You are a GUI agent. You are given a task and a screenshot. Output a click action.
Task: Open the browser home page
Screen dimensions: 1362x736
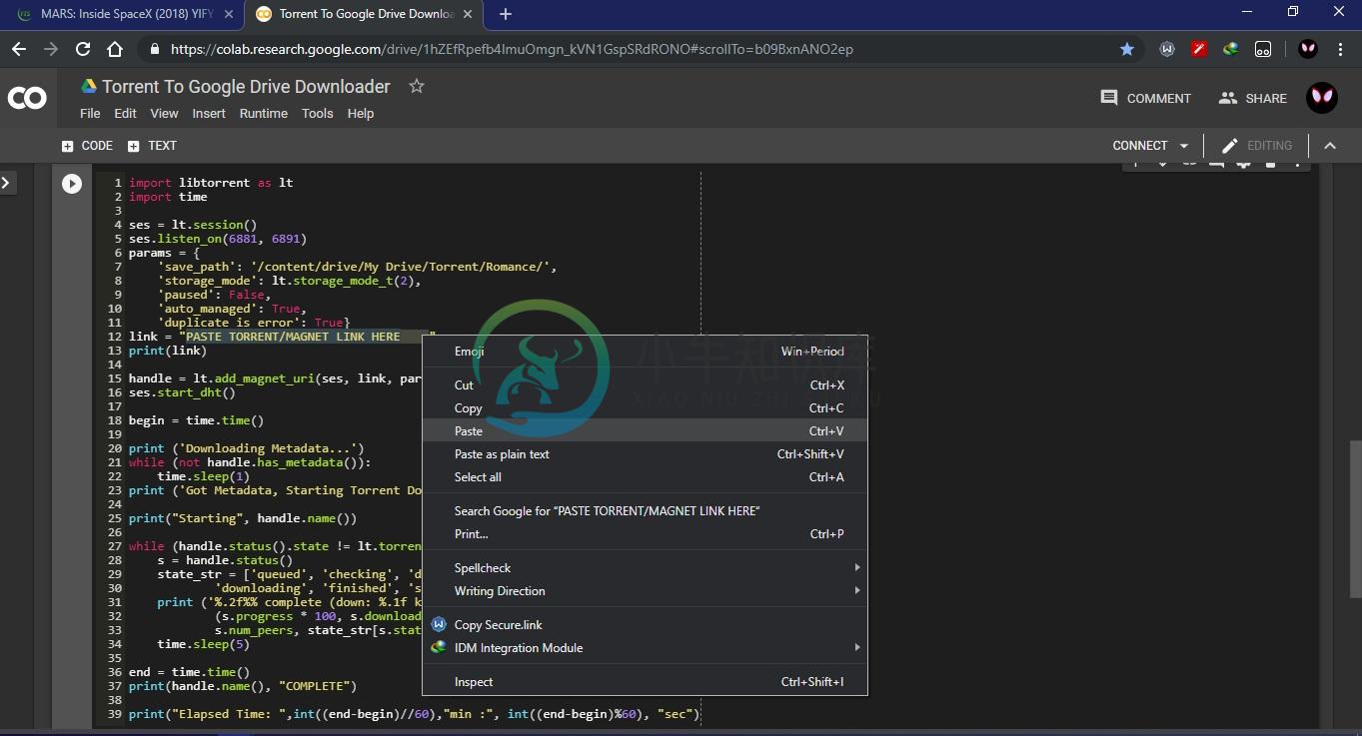115,49
